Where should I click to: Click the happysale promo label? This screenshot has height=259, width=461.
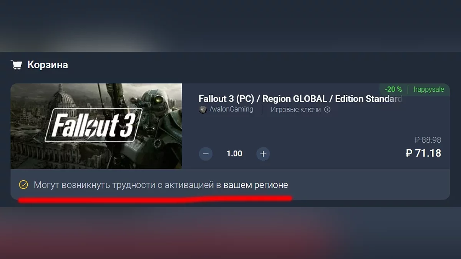[429, 89]
